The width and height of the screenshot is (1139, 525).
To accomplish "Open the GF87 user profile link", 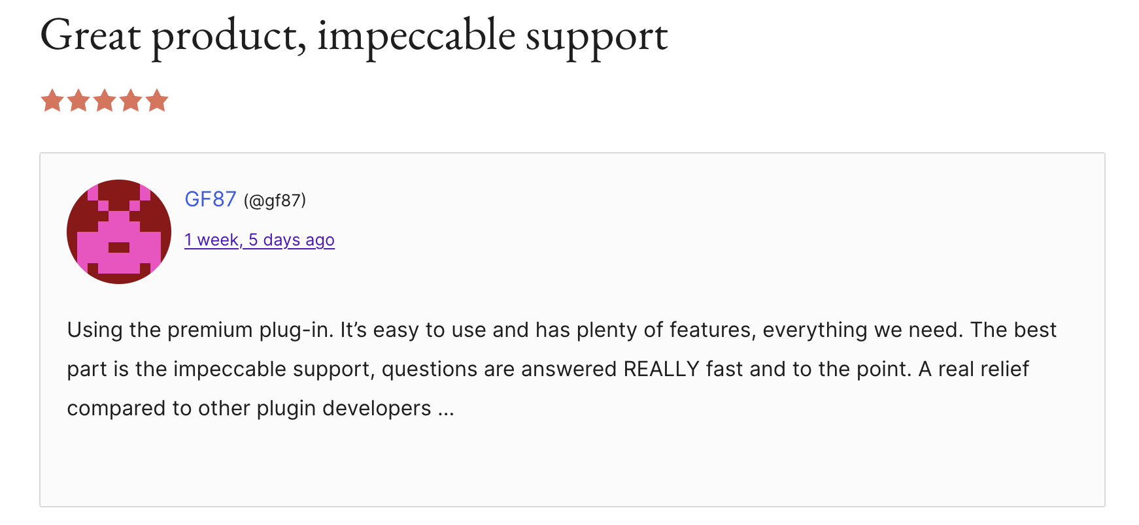I will click(x=211, y=199).
